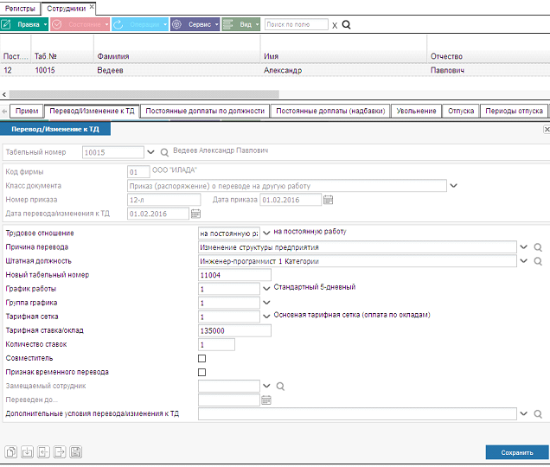Viewport: 550px width, 467px height.
Task: Click the import left-arrow icon at bottom
Action: pos(43,452)
